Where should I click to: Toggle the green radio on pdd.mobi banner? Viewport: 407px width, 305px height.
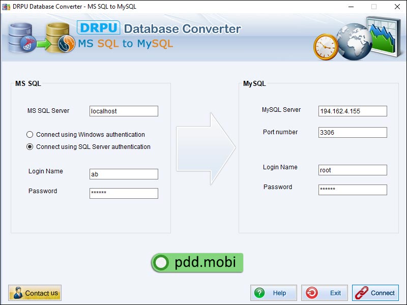tap(162, 263)
